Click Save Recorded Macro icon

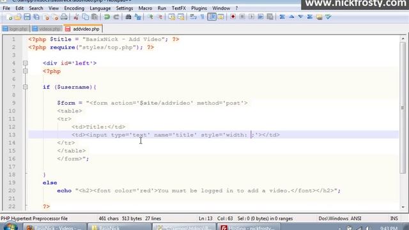270,17
